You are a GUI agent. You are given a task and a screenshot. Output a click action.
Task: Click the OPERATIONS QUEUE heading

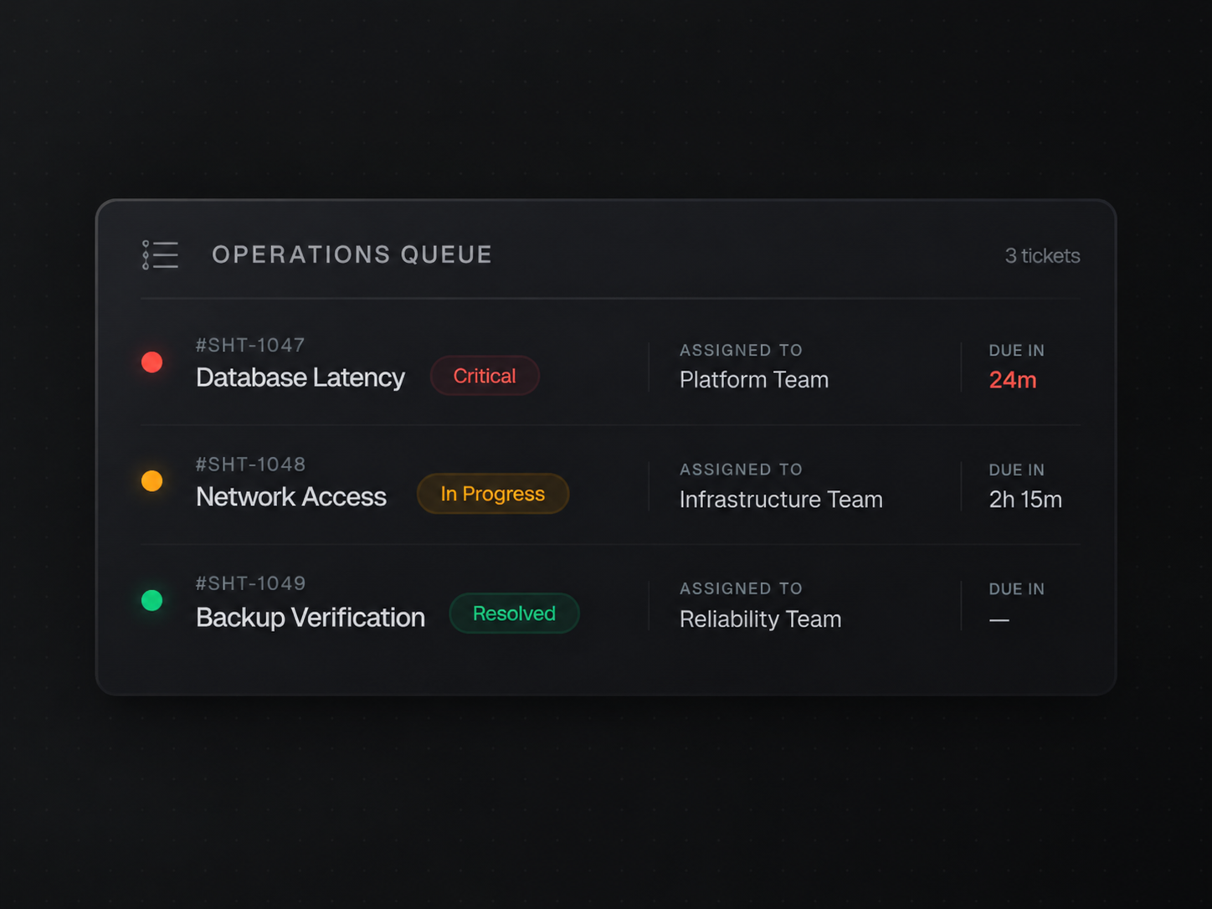[x=352, y=254]
